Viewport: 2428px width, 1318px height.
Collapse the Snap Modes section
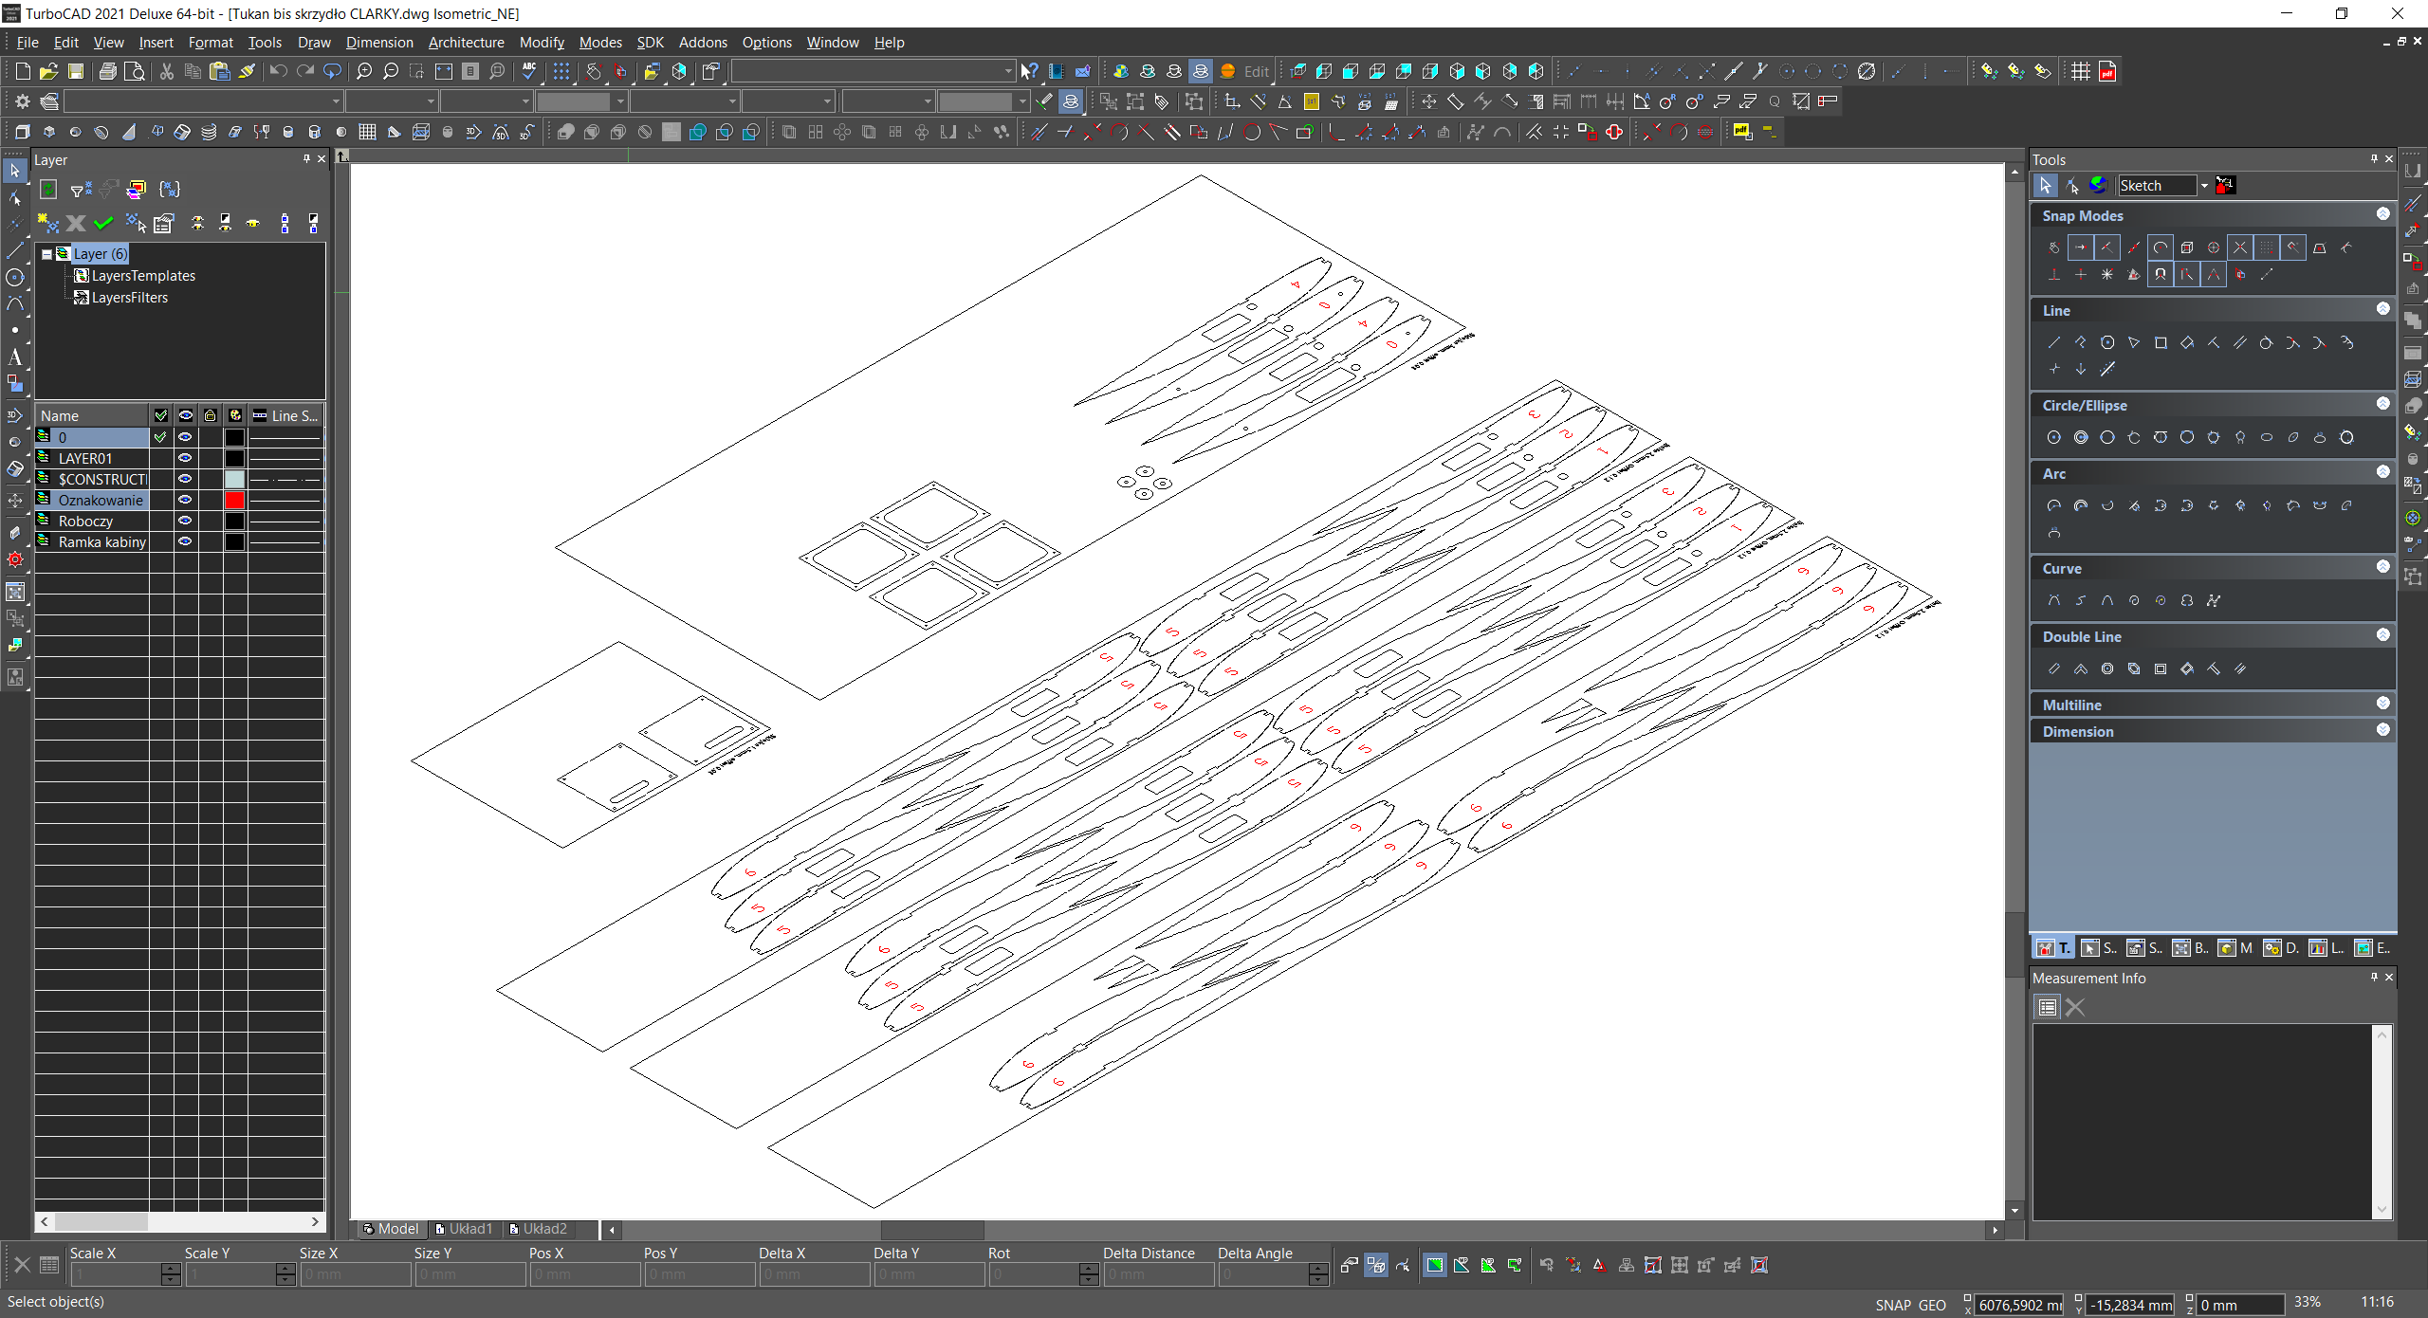[x=2382, y=214]
